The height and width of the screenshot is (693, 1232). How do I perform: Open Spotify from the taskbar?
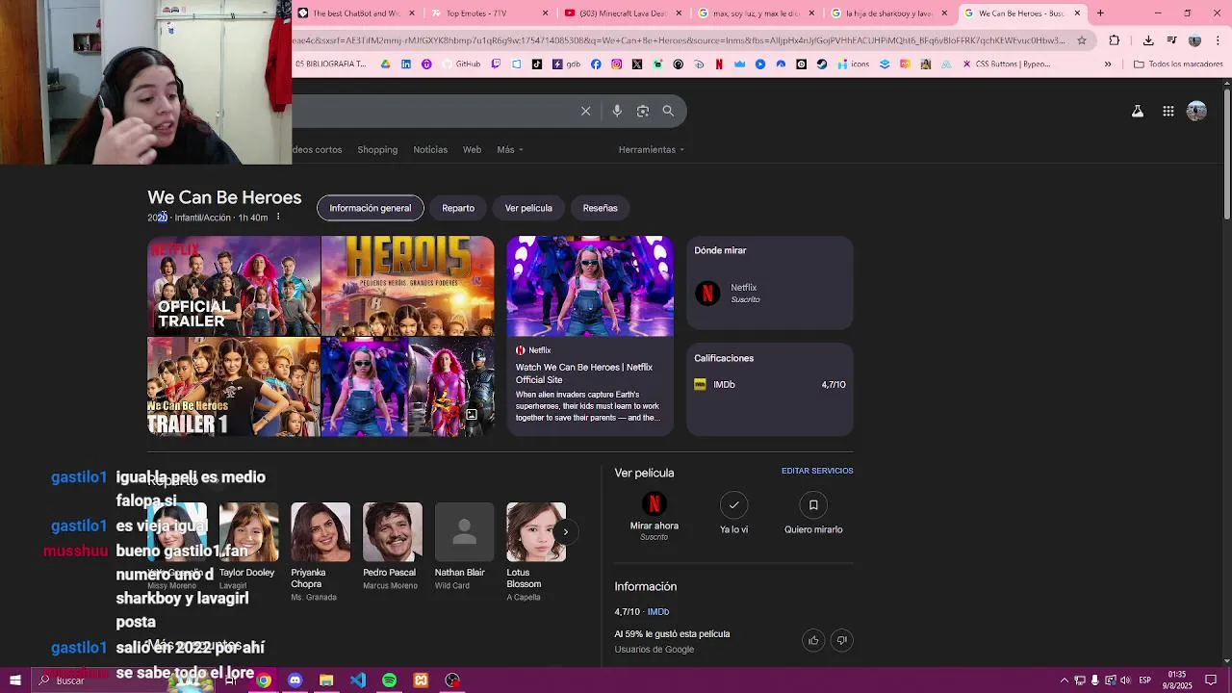389,680
